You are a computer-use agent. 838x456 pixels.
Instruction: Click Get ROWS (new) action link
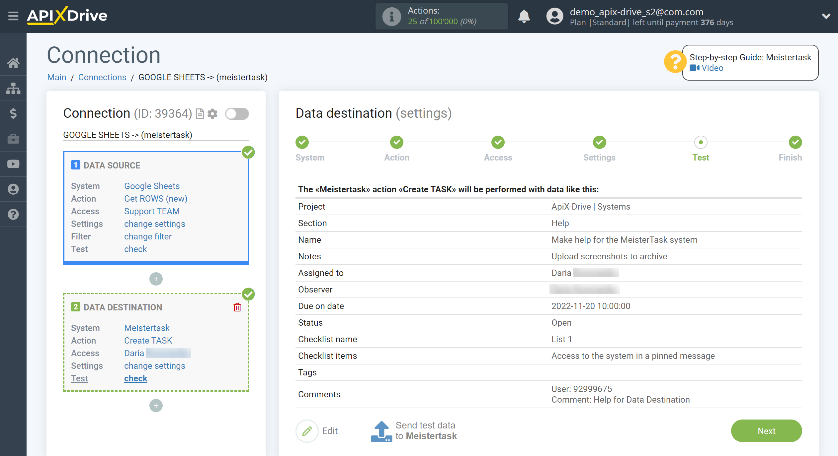156,199
